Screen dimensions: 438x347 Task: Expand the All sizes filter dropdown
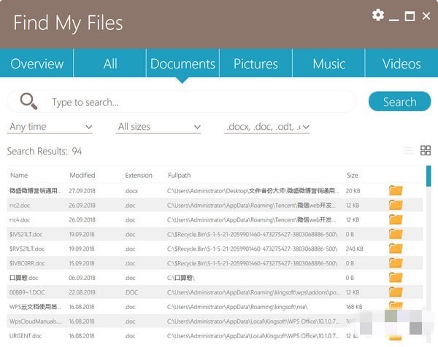(x=158, y=127)
